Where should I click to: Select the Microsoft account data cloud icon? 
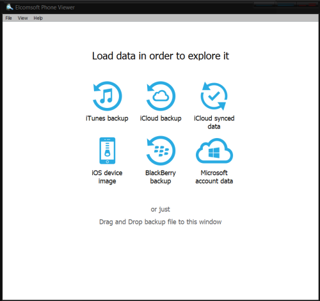pos(214,151)
